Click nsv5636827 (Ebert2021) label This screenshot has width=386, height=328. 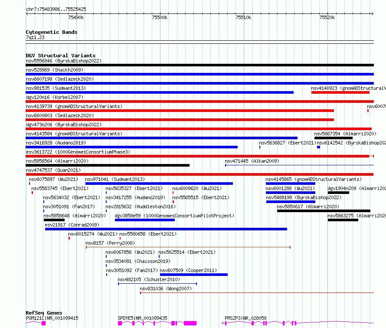288,143
